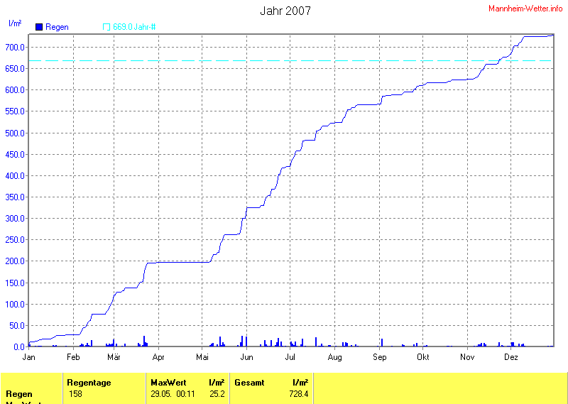Click the 25.2 max value cell
This screenshot has height=404, width=568.
click(x=217, y=393)
